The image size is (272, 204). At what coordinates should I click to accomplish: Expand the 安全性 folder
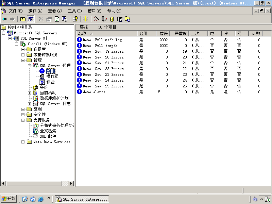click(x=23, y=115)
